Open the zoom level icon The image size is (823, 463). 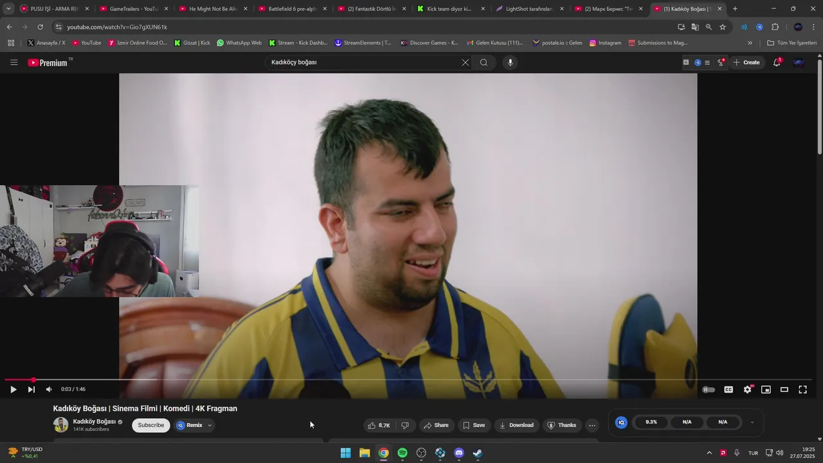point(709,27)
